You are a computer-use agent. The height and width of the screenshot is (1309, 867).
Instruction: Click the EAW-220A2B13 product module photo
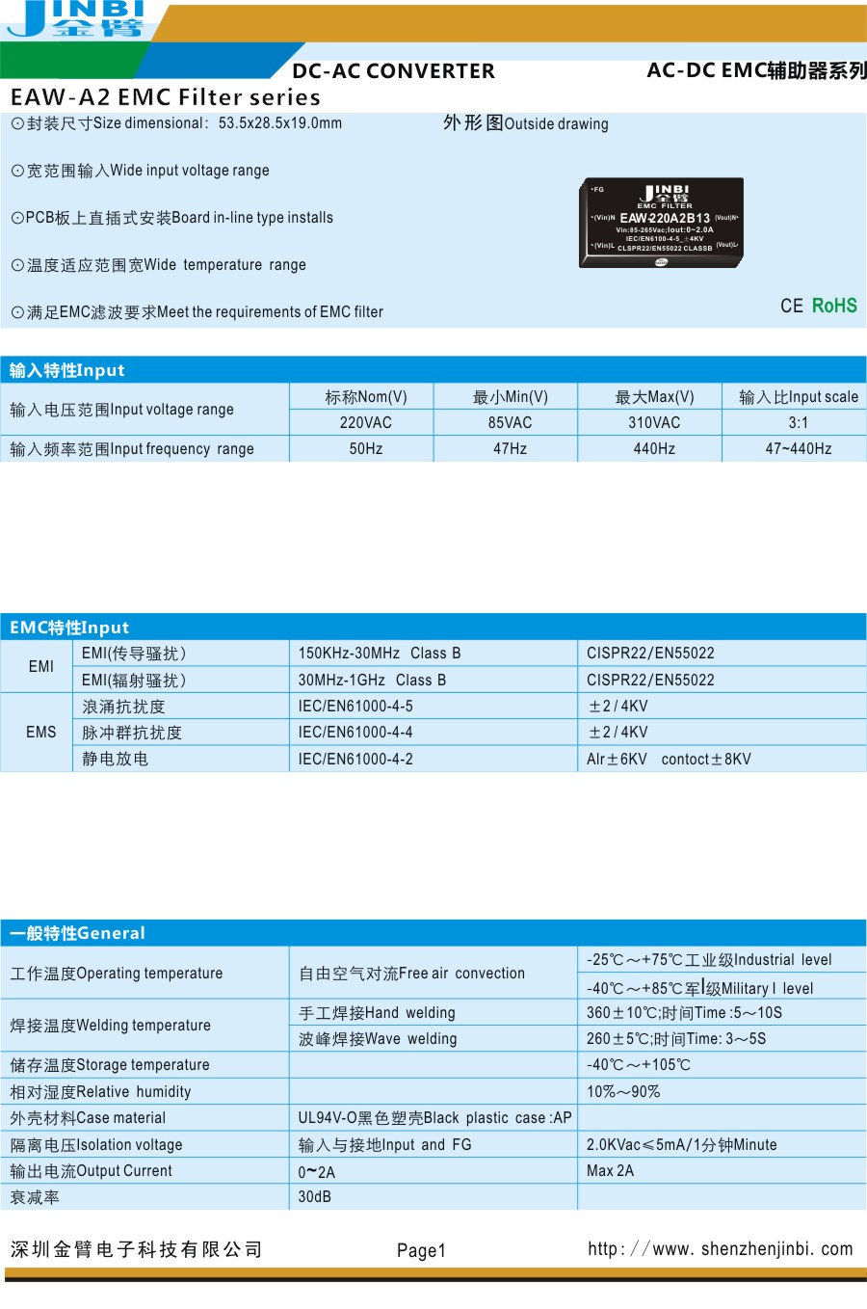[x=662, y=222]
